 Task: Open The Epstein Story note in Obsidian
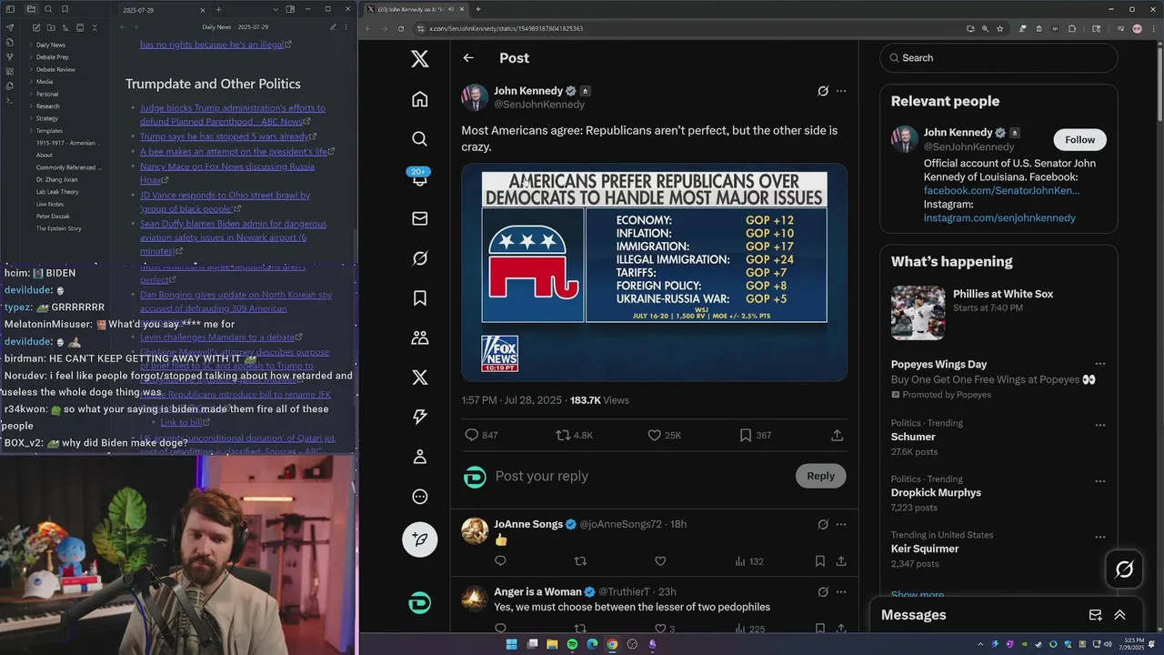click(x=58, y=228)
